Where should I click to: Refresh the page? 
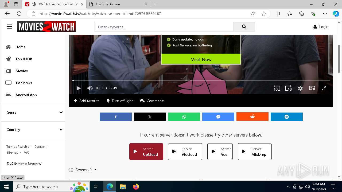coord(19,14)
